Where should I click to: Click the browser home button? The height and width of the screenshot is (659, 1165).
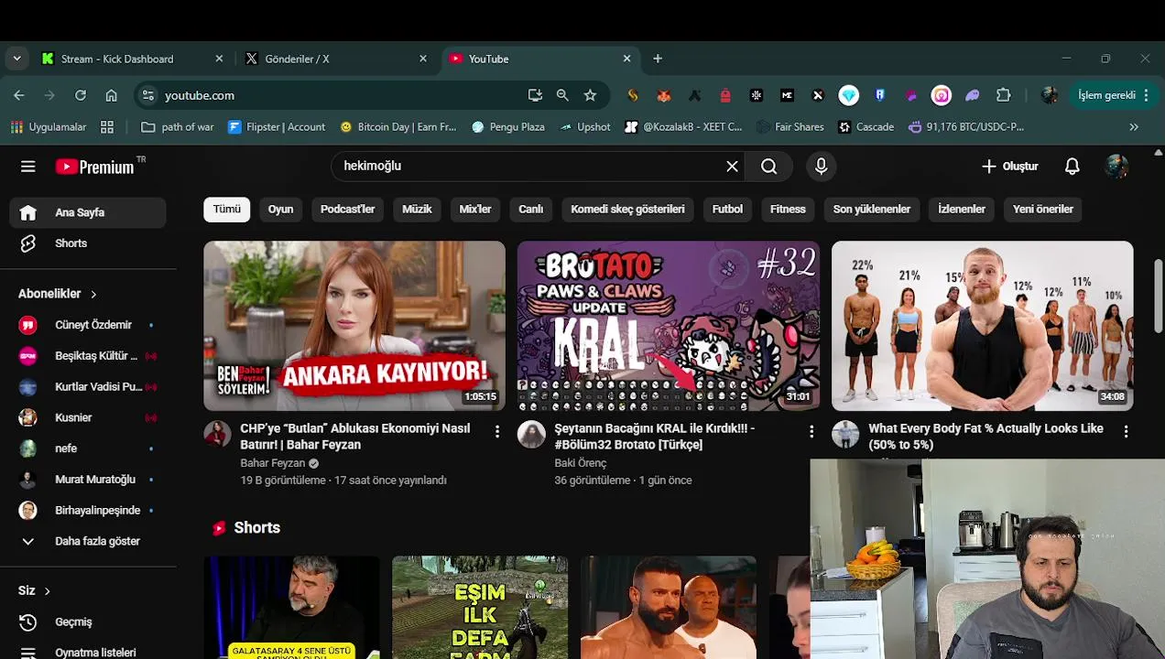pyautogui.click(x=111, y=95)
